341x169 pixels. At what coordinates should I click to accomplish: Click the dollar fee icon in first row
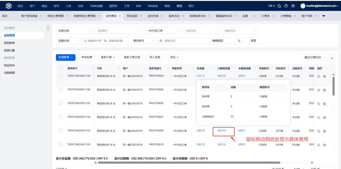[x=325, y=76]
